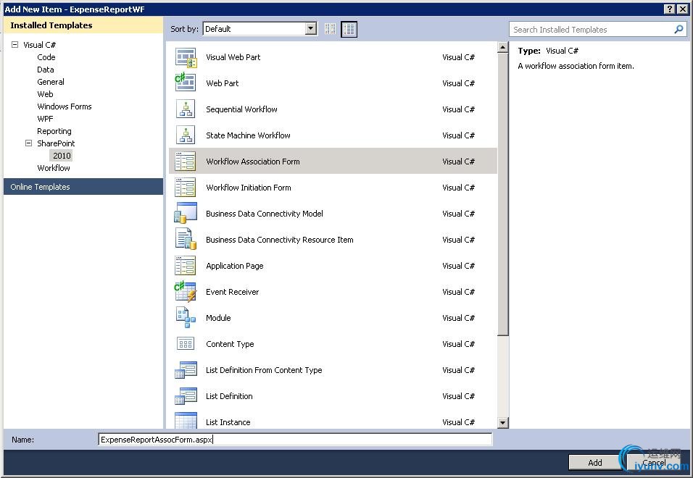Select the Business Data Connectivity Model text
Image resolution: width=693 pixels, height=478 pixels.
(265, 213)
